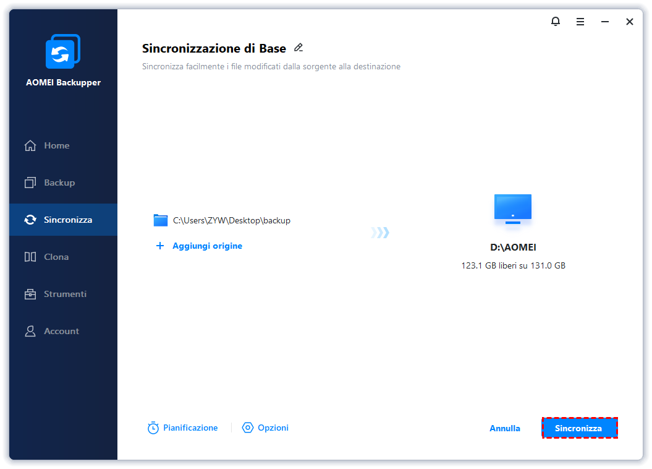
Task: Click the plus icon to add source
Action: pos(159,246)
